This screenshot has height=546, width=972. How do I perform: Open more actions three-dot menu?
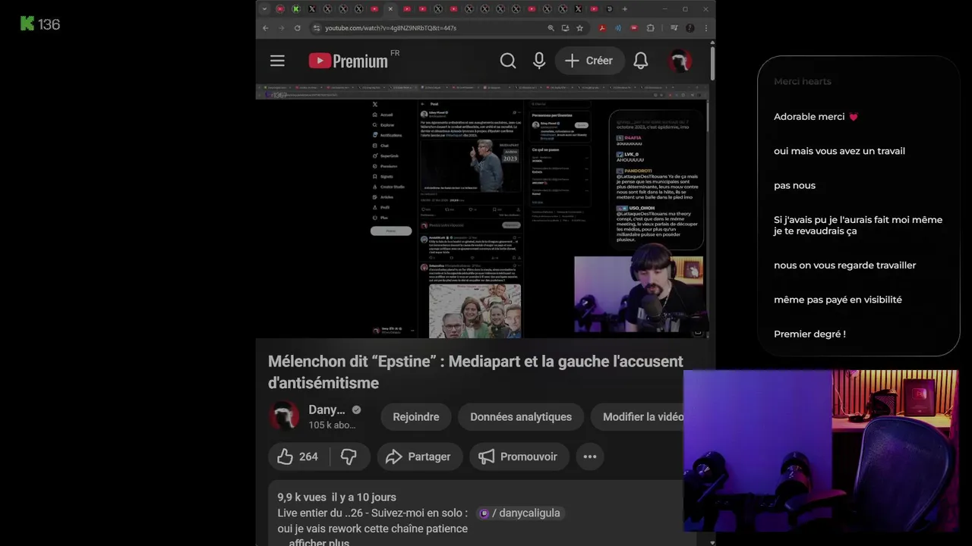(x=590, y=457)
